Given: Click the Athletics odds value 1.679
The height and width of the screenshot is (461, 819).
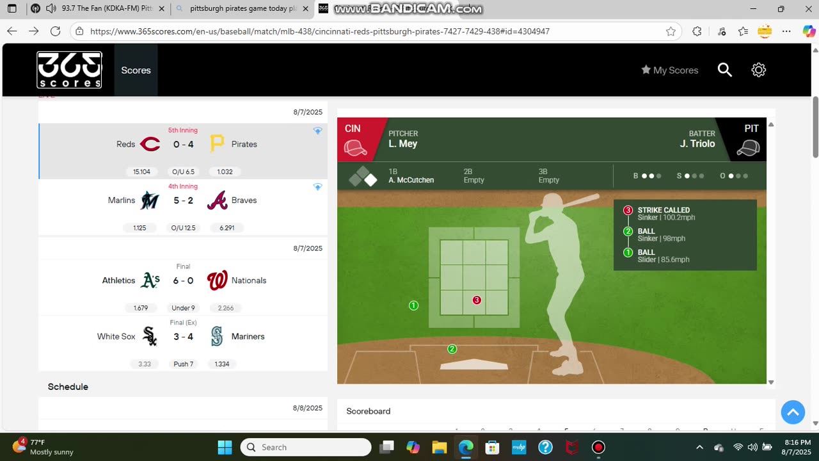Looking at the screenshot, I should [141, 308].
